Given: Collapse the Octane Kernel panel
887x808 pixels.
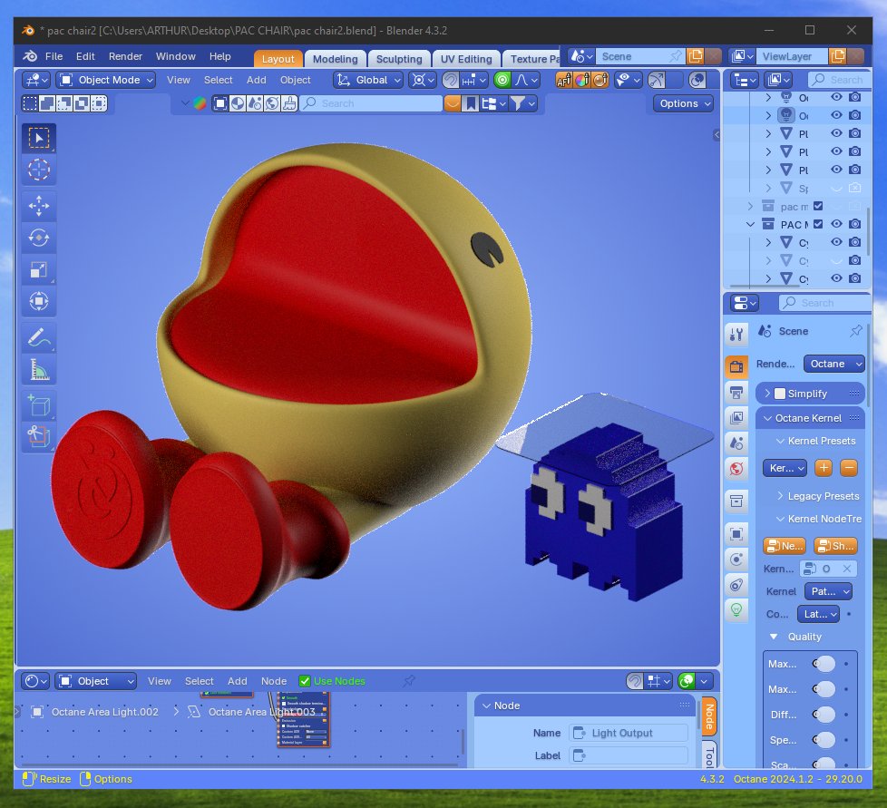Looking at the screenshot, I should pyautogui.click(x=767, y=418).
